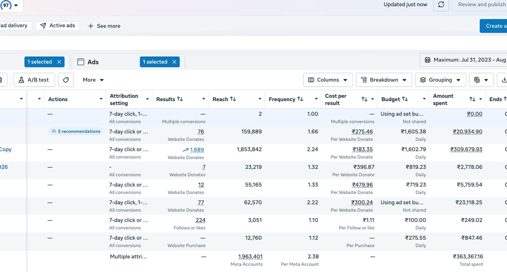The height and width of the screenshot is (272, 507).
Task: Click the blue Create button
Action: (493, 26)
